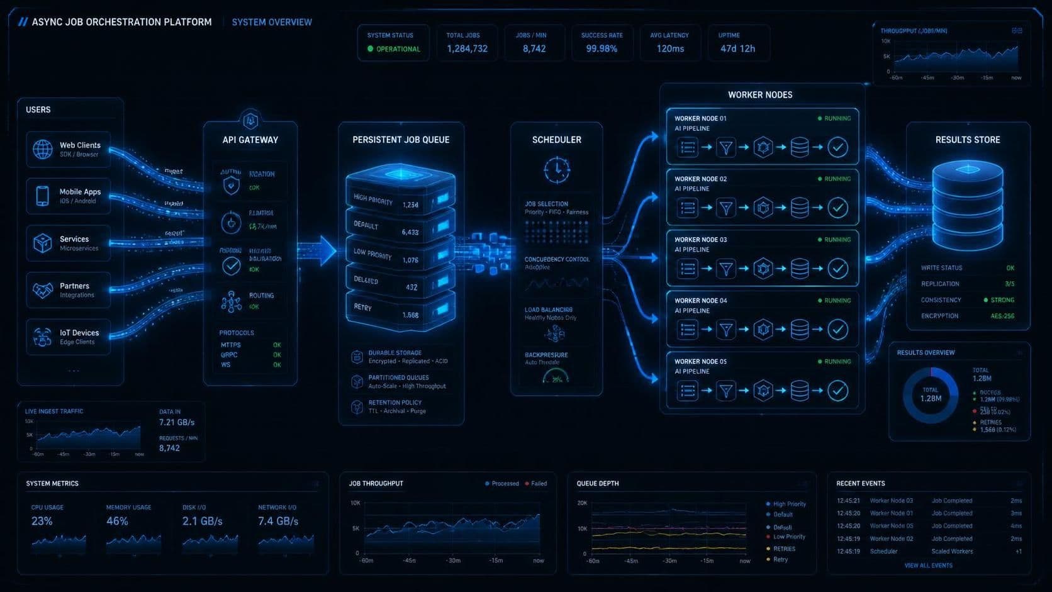Open the View All Events link

coord(928,566)
